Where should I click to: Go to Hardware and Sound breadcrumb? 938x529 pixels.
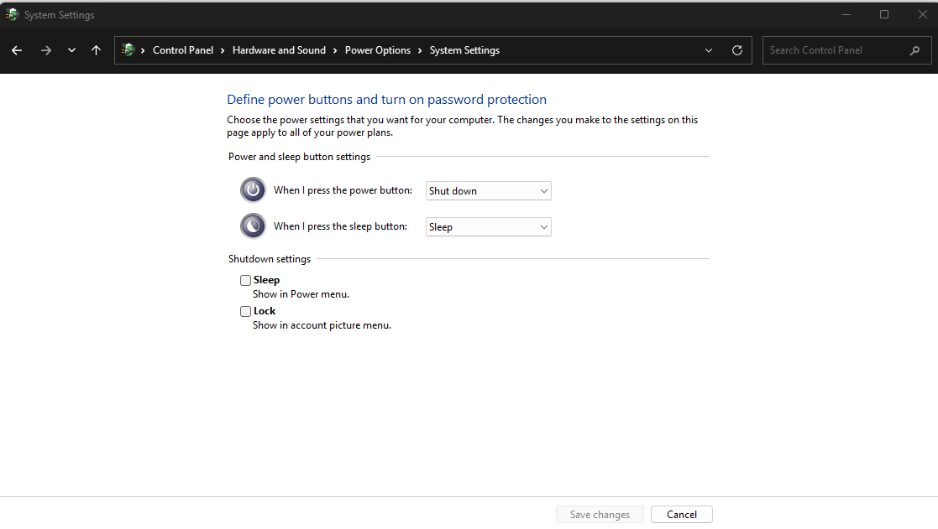click(x=279, y=50)
